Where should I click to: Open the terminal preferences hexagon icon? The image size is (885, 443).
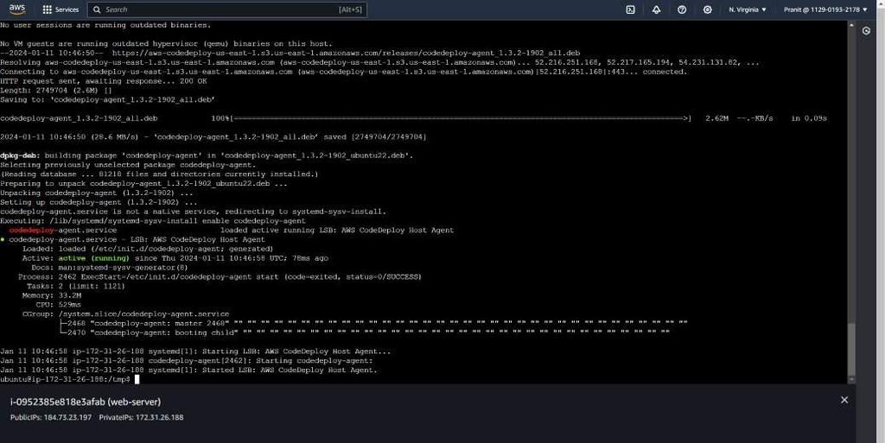tap(866, 31)
